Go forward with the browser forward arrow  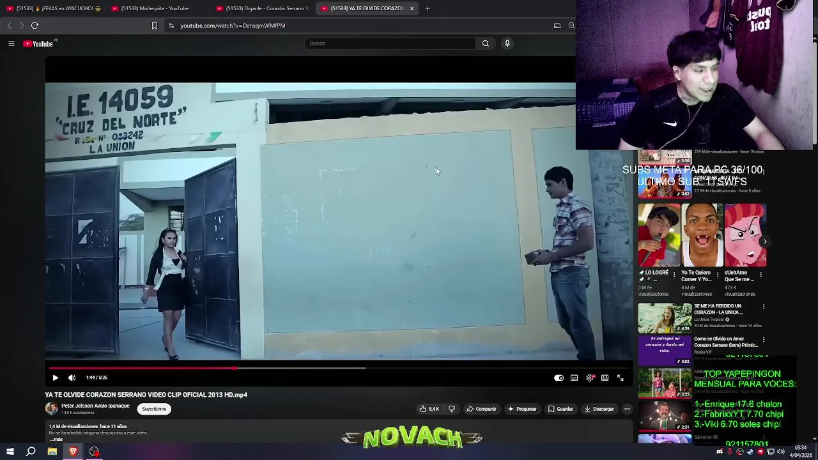pos(22,26)
